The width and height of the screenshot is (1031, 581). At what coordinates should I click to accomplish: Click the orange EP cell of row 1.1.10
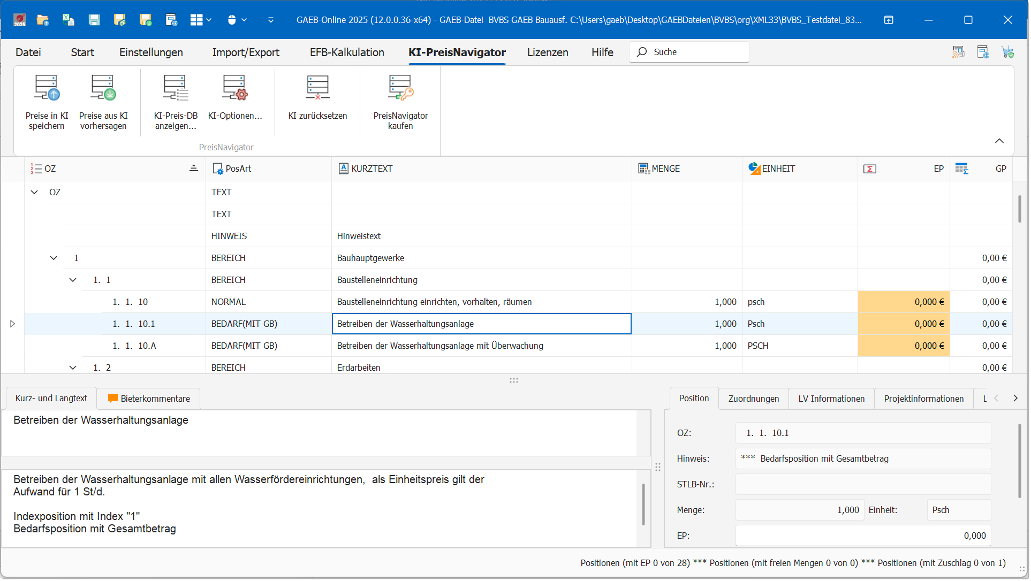click(904, 302)
